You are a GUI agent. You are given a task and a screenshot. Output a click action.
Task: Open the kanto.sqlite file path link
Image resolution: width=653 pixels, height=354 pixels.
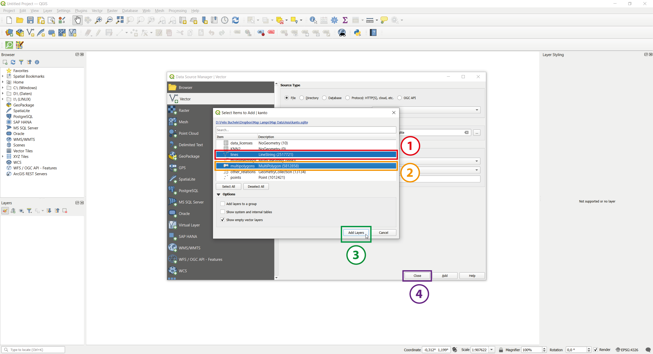pos(262,122)
